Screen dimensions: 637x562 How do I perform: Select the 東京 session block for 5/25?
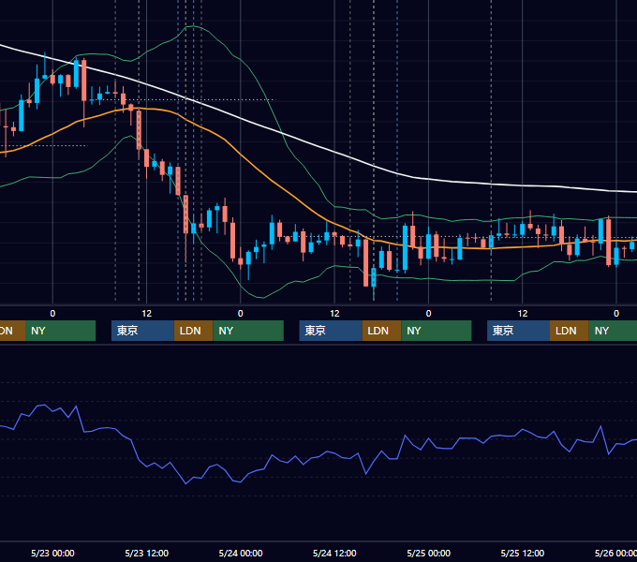click(518, 331)
